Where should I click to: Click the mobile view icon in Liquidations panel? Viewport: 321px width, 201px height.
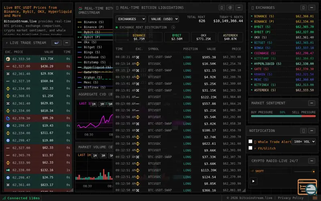point(222,8)
